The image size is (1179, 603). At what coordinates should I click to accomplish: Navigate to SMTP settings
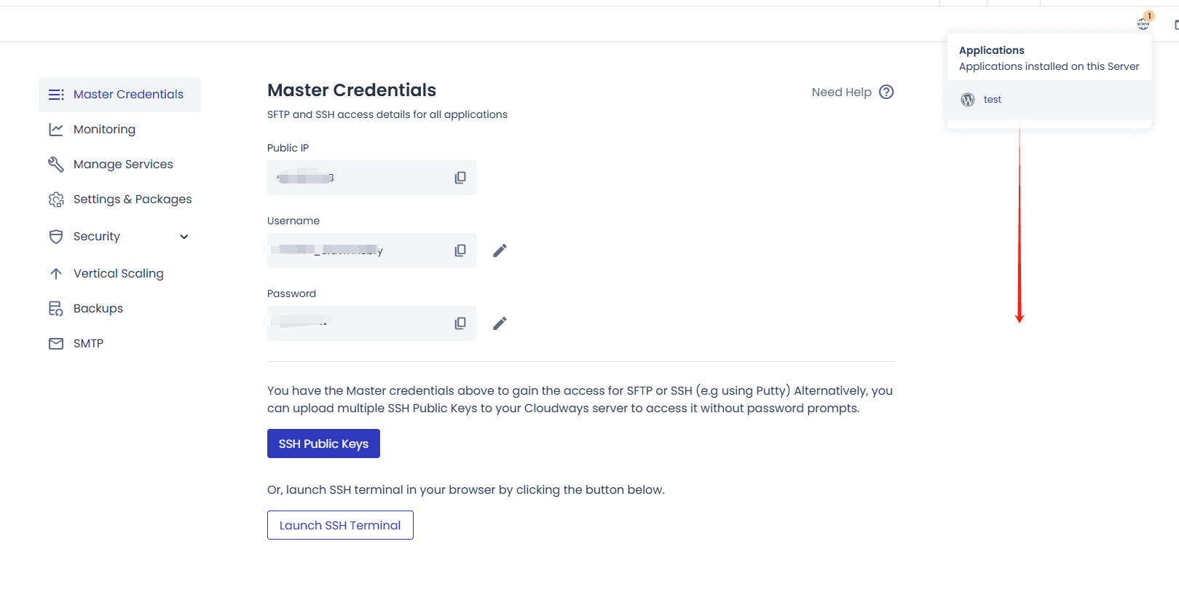(88, 344)
